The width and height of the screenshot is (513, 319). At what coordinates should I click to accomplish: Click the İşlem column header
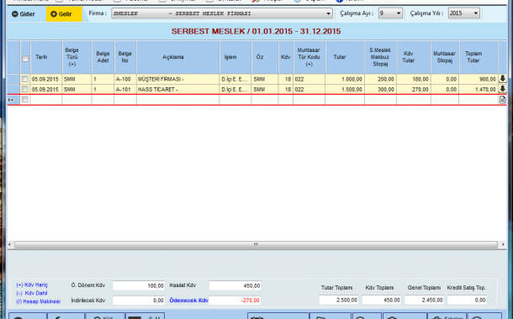click(x=235, y=57)
